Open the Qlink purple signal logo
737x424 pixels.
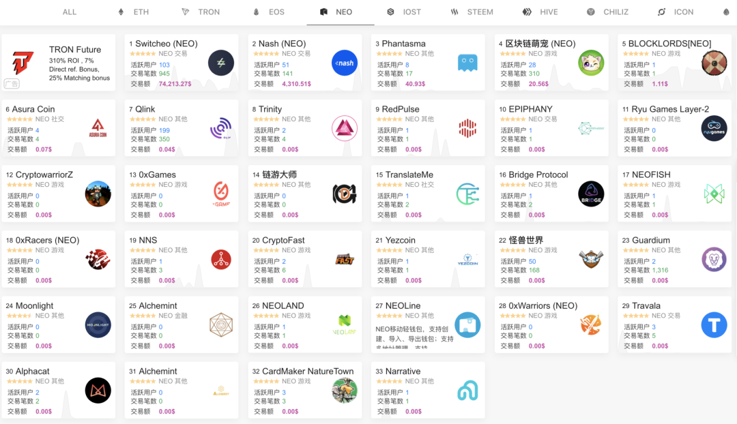coord(221,128)
